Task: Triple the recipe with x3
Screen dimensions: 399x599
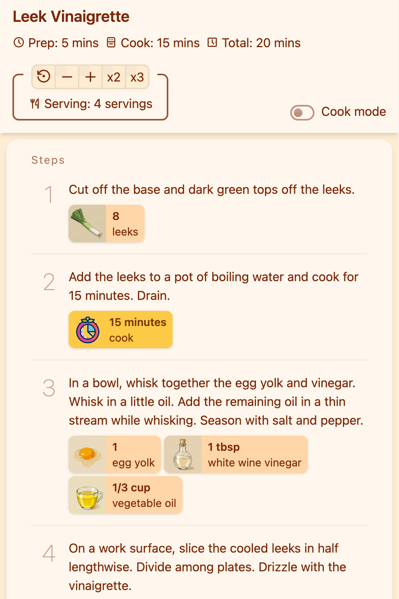Action: point(137,76)
